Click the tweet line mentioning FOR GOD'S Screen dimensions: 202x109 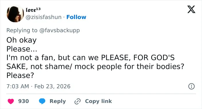point(91,58)
